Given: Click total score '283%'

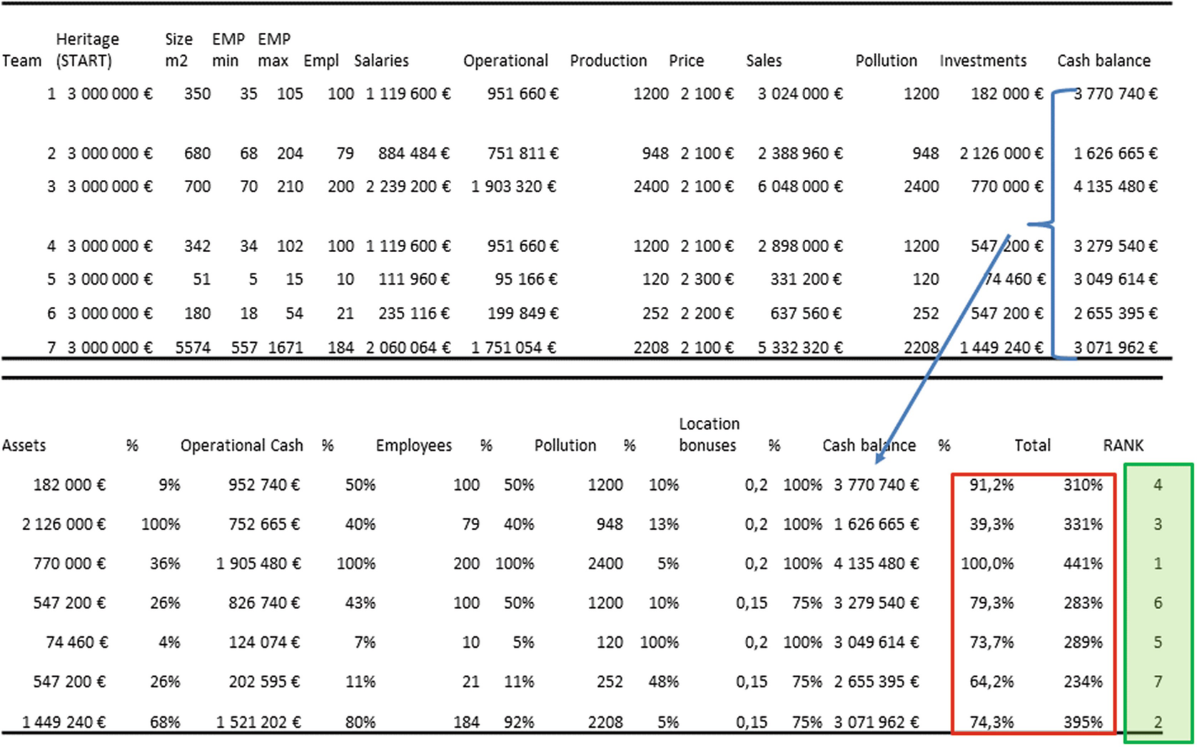Looking at the screenshot, I should 1083,603.
